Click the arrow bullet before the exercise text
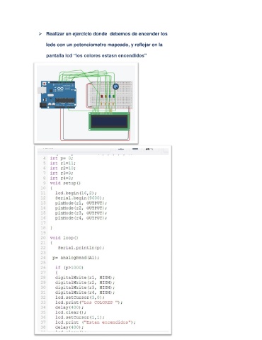This screenshot has height=340, width=262. tap(40, 34)
